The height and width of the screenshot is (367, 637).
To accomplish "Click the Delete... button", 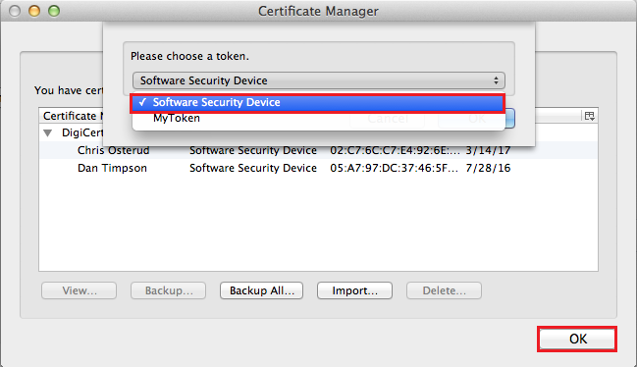I will [x=444, y=290].
